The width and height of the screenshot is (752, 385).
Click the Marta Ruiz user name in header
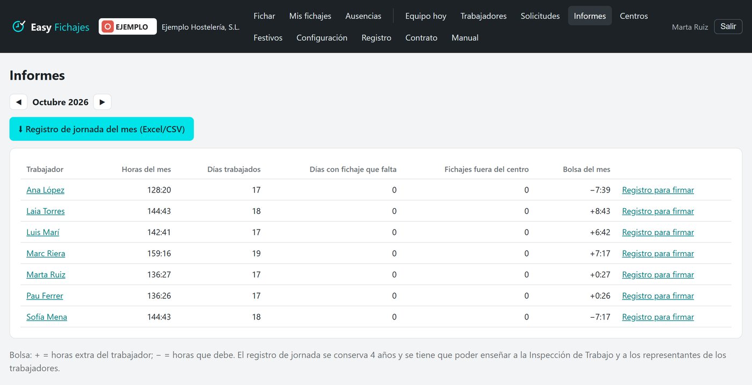pyautogui.click(x=690, y=27)
